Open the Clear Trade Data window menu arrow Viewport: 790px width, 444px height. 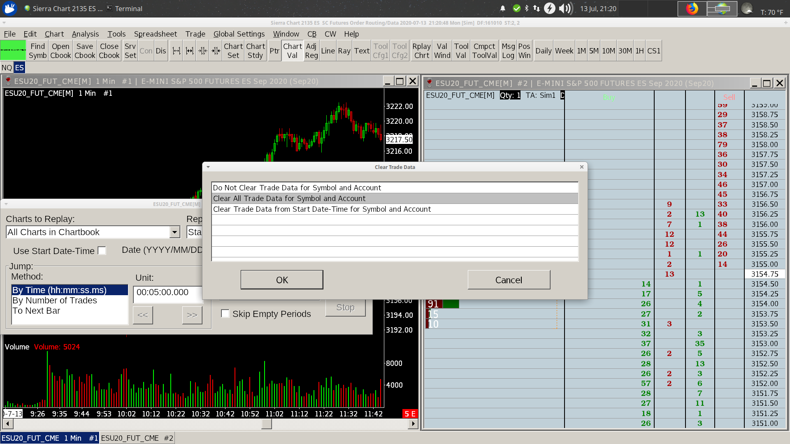208,167
